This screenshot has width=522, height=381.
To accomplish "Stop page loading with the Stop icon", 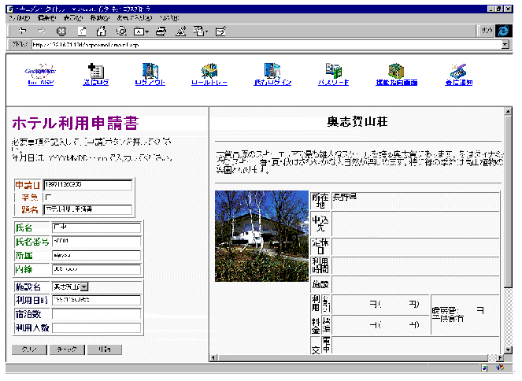I will [61, 31].
